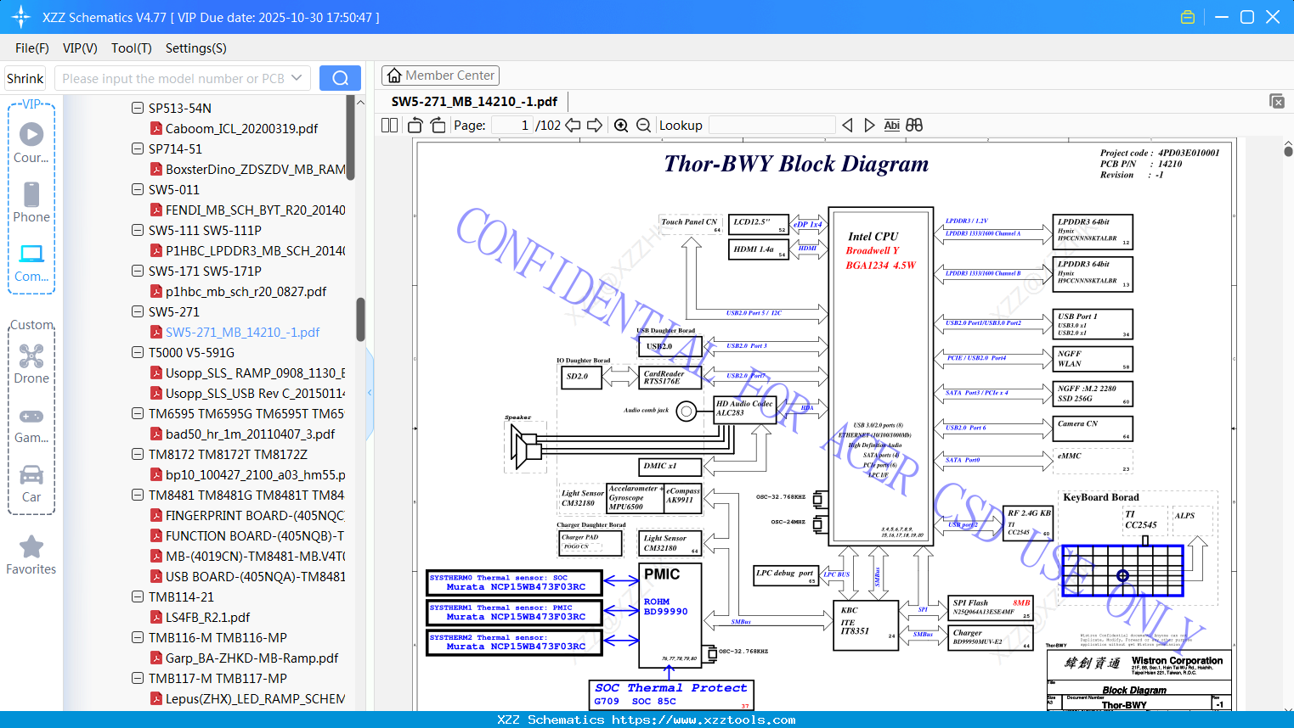Click the Lookup text field

[771, 126]
